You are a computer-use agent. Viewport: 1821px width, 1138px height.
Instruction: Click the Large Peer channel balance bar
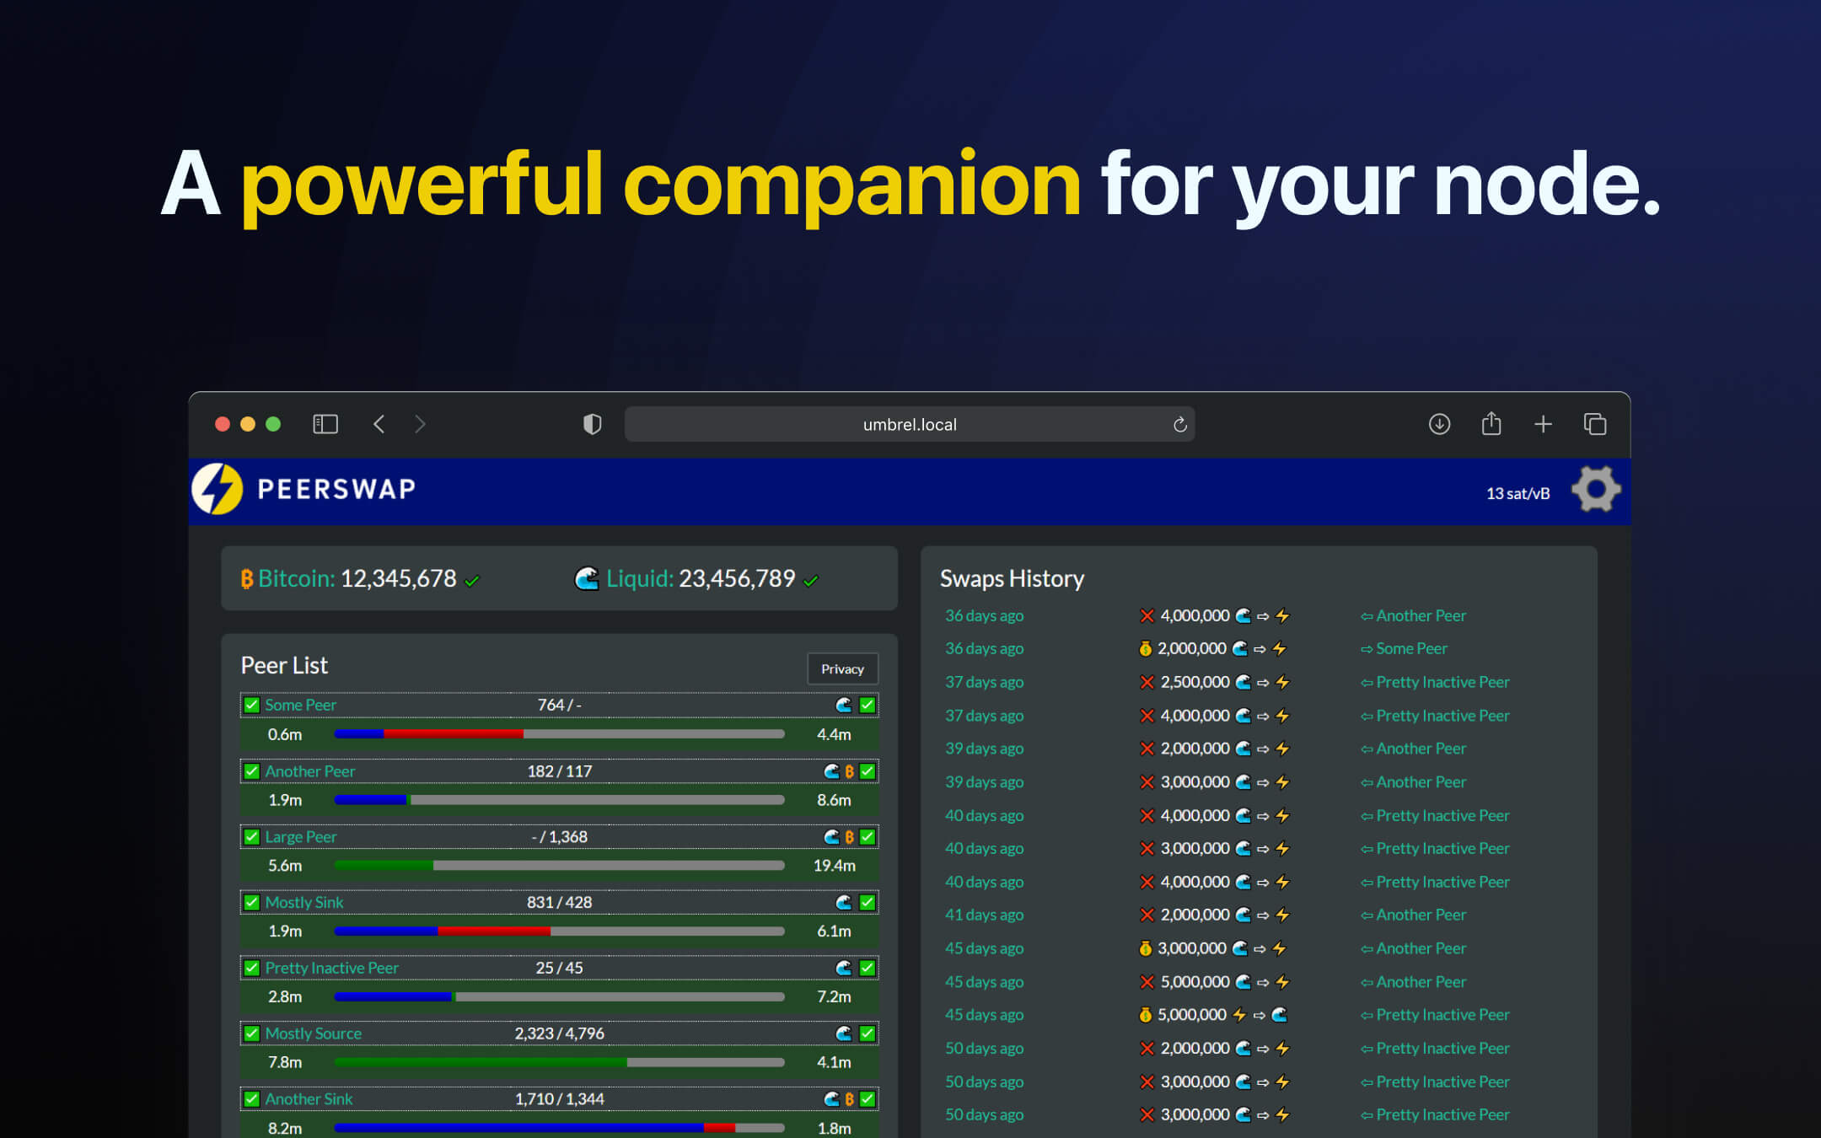tap(558, 865)
